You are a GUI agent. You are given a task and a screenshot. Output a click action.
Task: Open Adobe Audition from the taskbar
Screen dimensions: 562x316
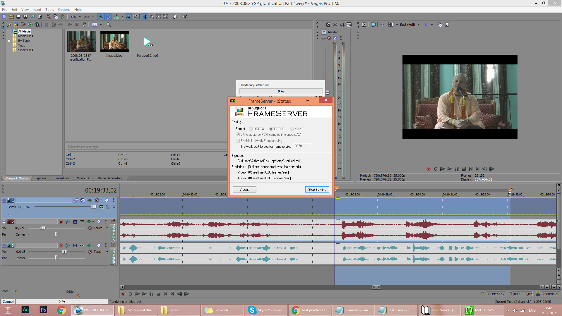coord(26,310)
